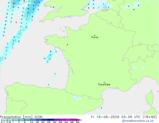Image resolution: width=159 pixels, height=123 pixels.
Task: Pick the 30–35 mm purple legend swatch
Action: tap(56, 120)
